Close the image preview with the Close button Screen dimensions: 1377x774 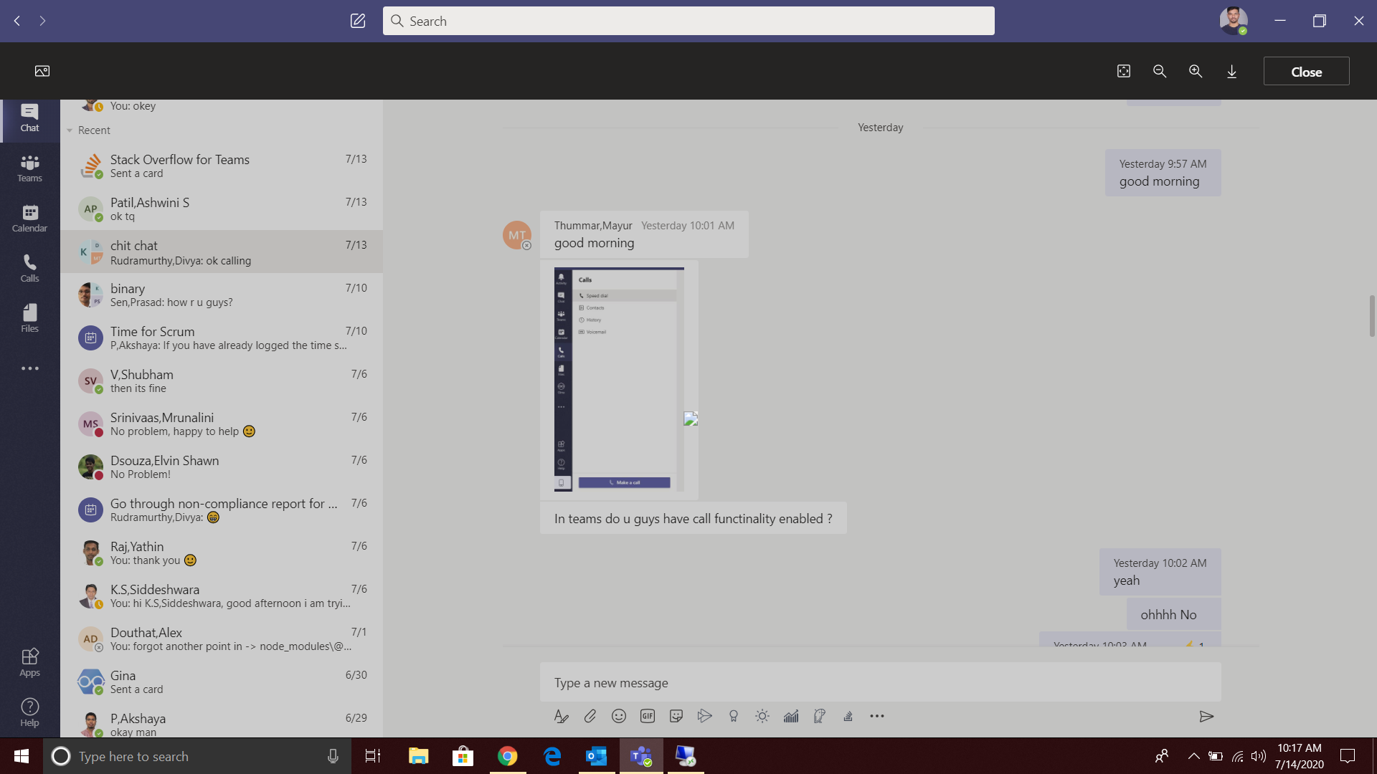pyautogui.click(x=1306, y=71)
